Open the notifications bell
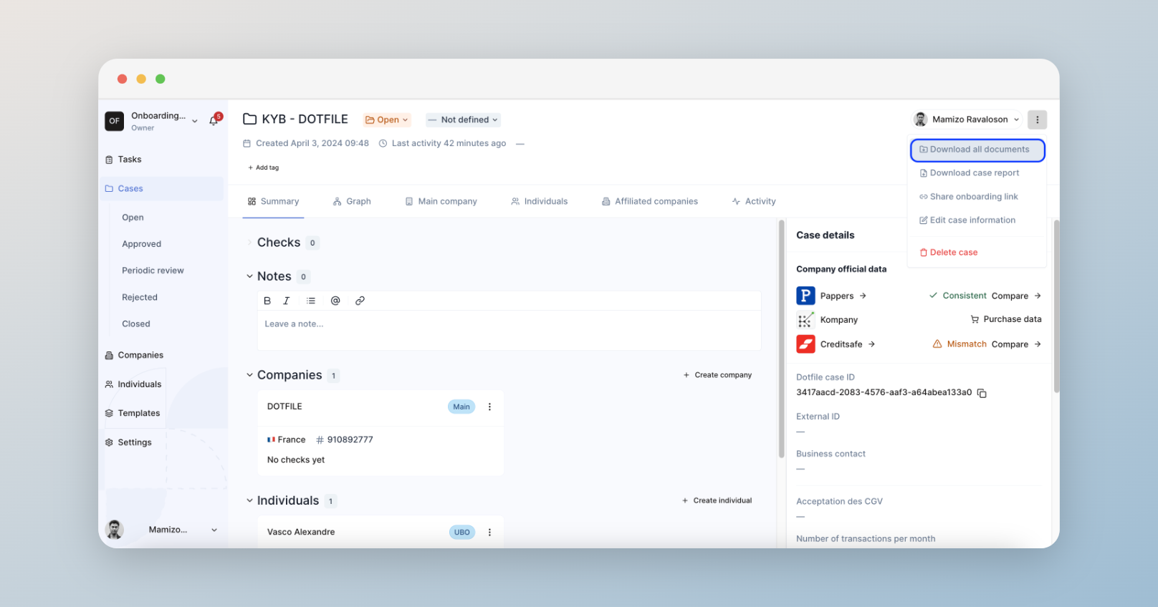Viewport: 1158px width, 607px height. (x=214, y=120)
